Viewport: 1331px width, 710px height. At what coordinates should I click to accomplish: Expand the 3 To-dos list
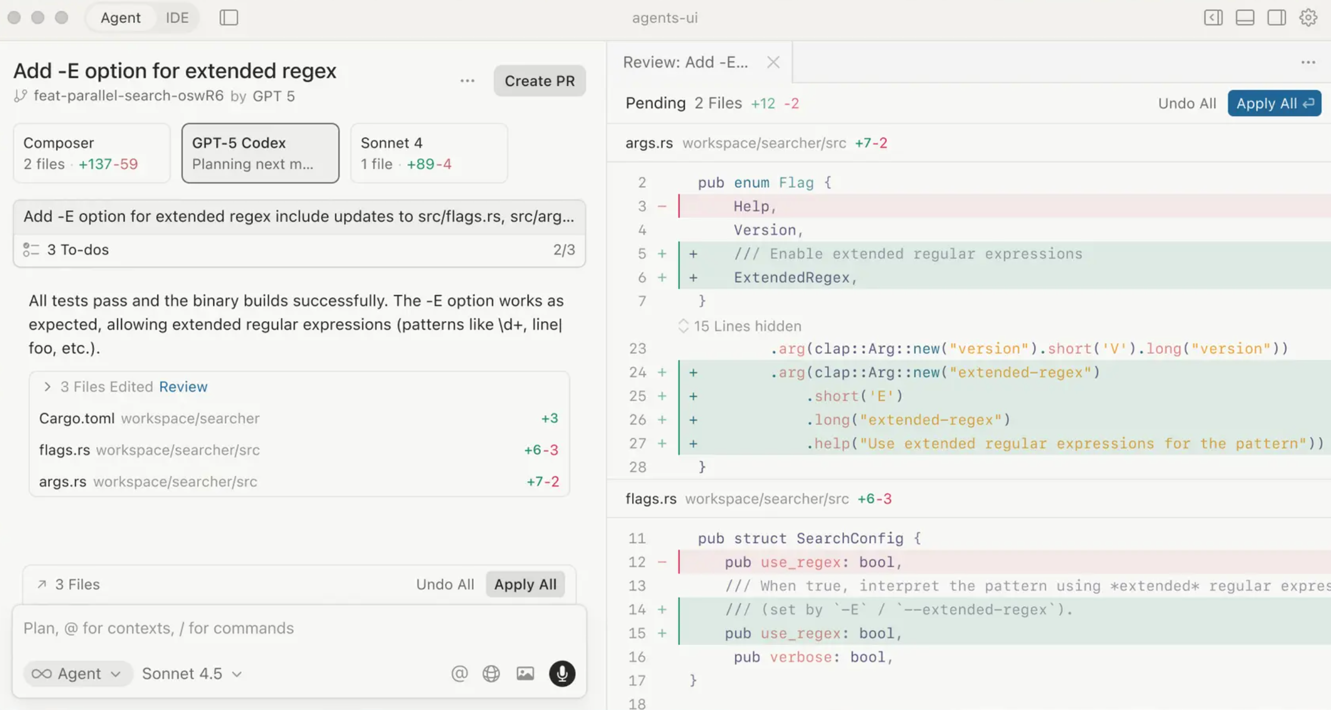click(x=78, y=250)
